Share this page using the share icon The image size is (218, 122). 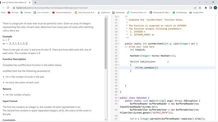(195, 8)
